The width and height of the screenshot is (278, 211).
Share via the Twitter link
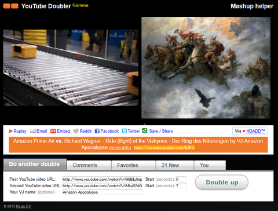point(134,131)
